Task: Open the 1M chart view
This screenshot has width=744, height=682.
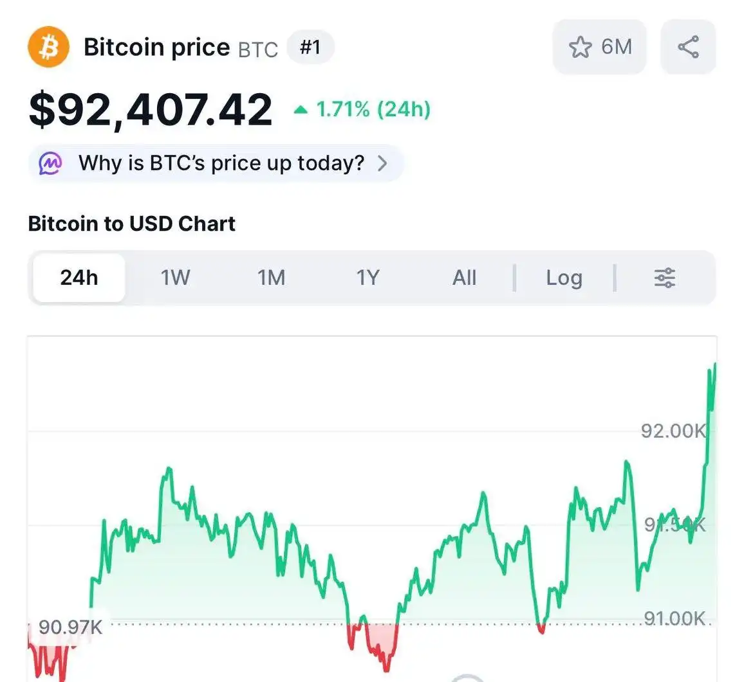Action: coord(271,277)
